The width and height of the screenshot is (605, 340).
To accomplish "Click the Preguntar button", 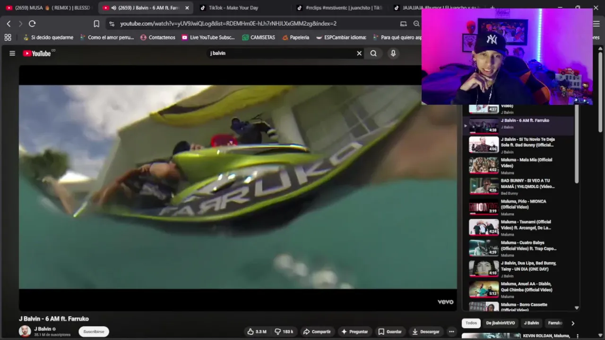I will 354,331.
